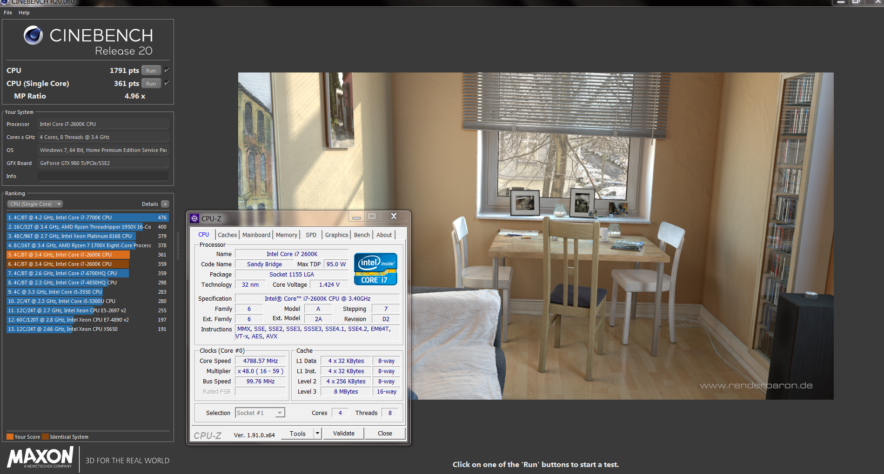884x474 pixels.
Task: Select ranking row 7 Intel Core i7-6700HQ
Action: tap(87, 273)
